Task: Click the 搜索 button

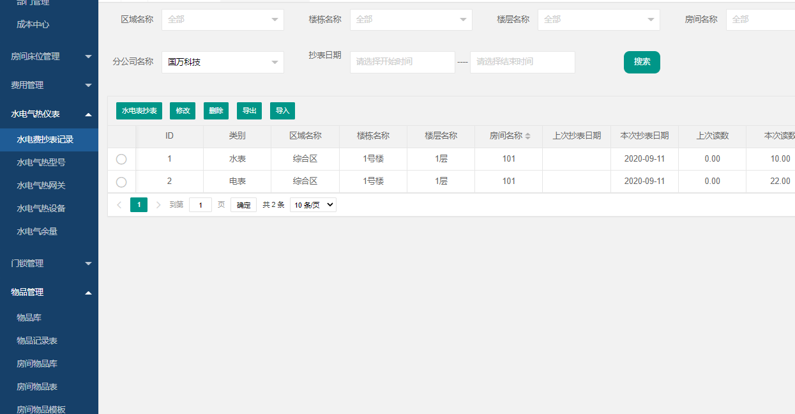Action: [642, 62]
